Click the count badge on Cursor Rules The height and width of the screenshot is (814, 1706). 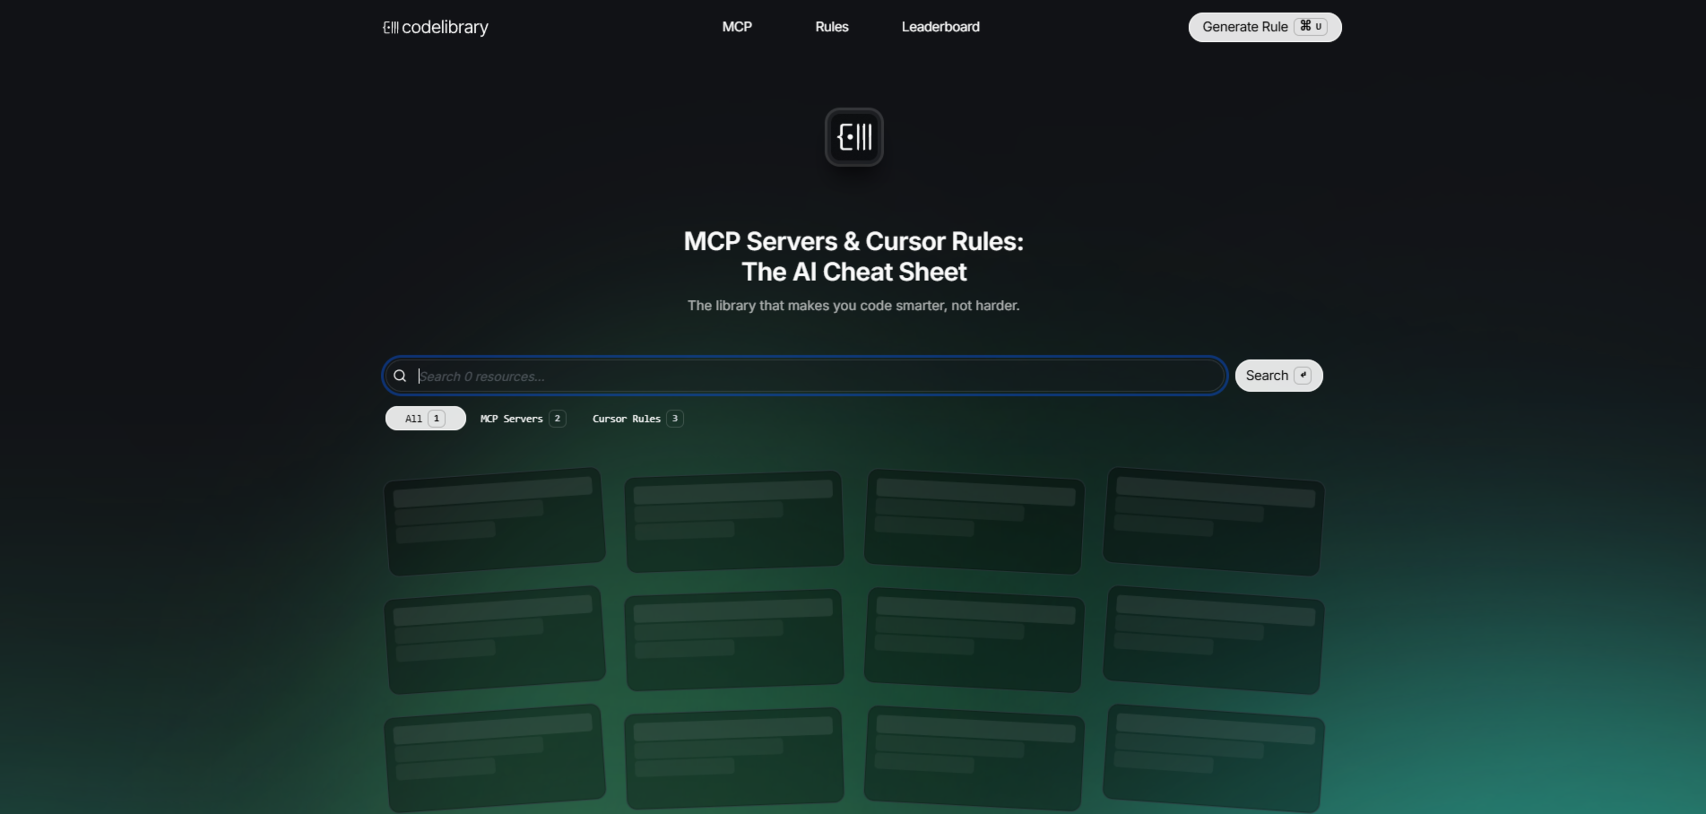pos(674,419)
